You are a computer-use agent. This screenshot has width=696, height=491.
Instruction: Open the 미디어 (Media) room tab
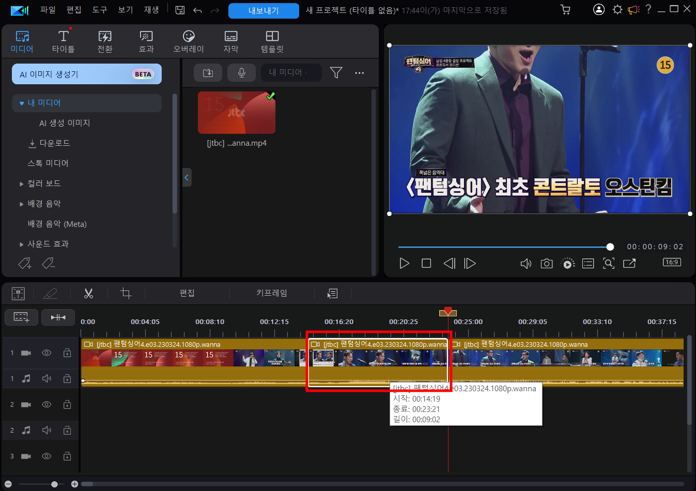pyautogui.click(x=22, y=41)
